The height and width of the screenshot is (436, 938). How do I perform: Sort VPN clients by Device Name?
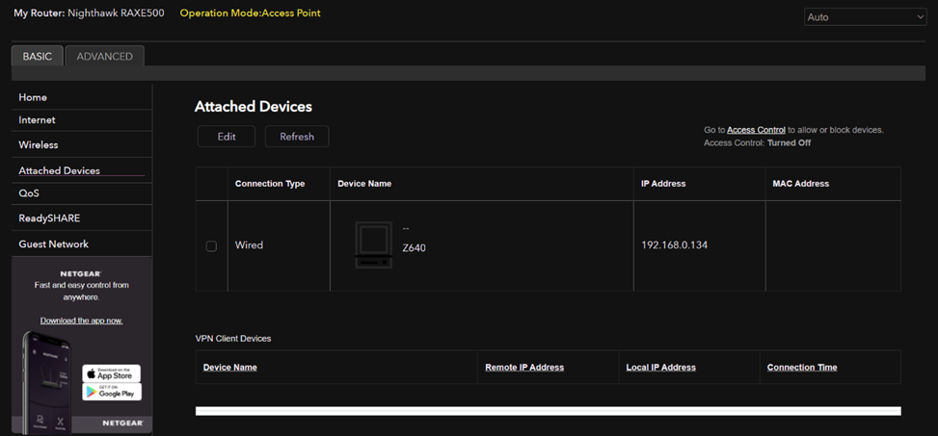229,368
